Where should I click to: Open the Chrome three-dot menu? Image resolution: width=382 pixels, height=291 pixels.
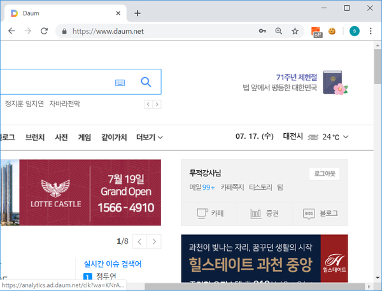pyautogui.click(x=371, y=31)
